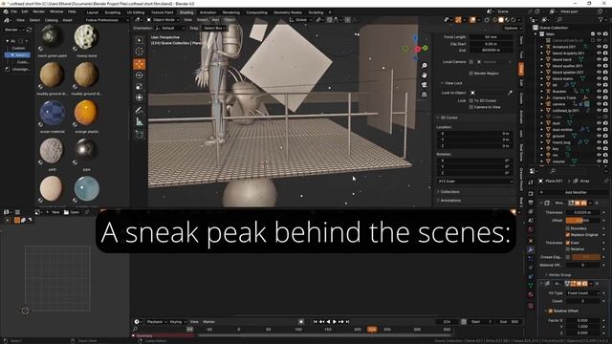Select the Scale tool in viewport toolbar

[140, 87]
